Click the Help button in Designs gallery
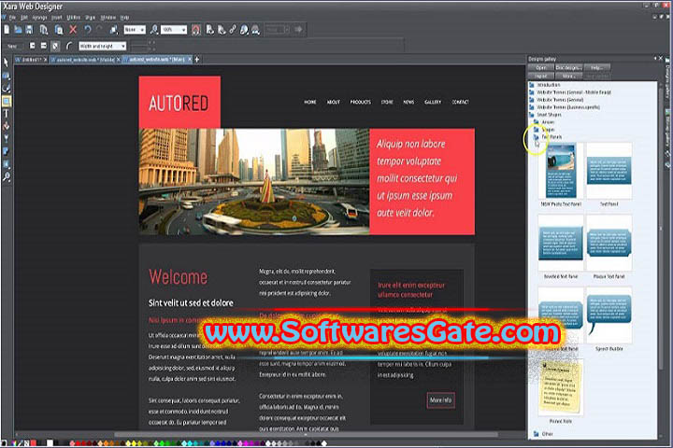 click(596, 68)
